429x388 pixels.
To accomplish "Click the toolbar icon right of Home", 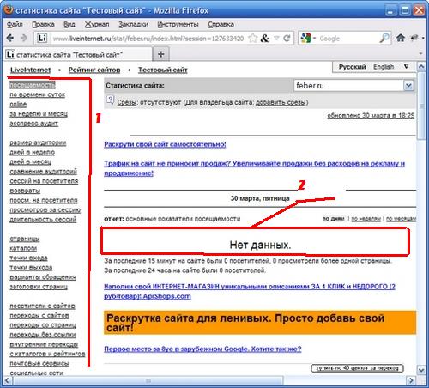I will tap(415, 38).
